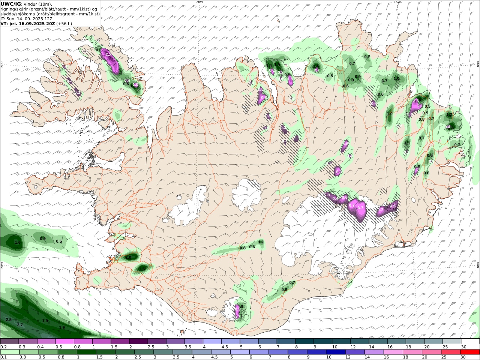The height and width of the screenshot is (360, 480).
Task: Select the darkest green rain swatch between 1 and 1.5
Action: tap(87, 352)
